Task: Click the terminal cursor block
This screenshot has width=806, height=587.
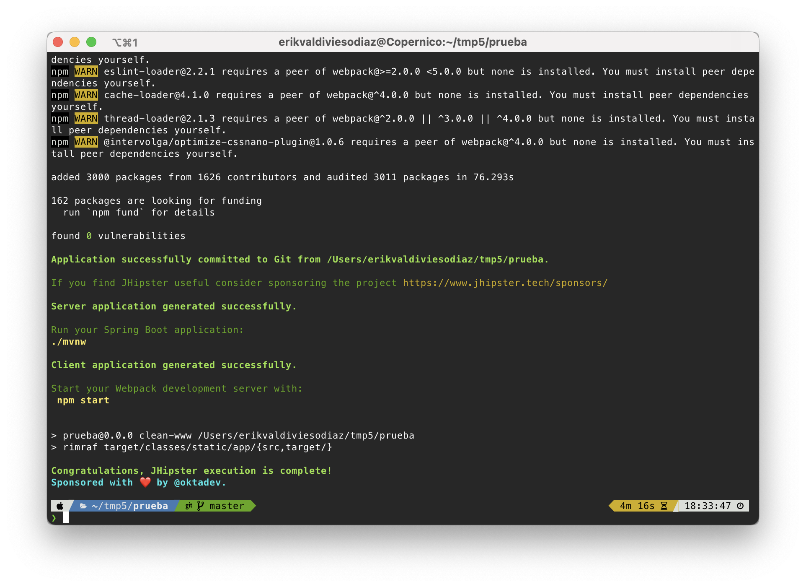Action: tap(66, 518)
